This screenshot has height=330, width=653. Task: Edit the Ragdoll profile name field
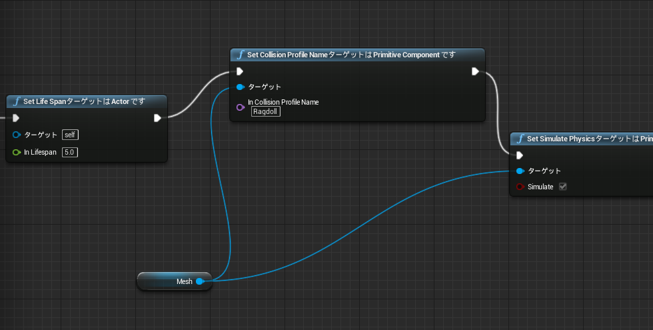point(266,112)
